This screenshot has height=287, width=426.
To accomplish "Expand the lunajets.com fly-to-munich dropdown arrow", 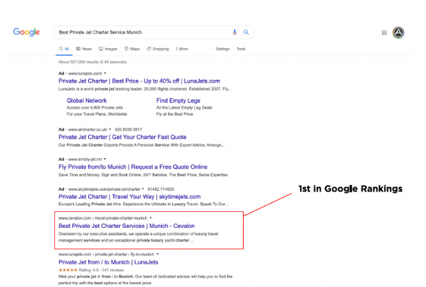I will point(158,254).
